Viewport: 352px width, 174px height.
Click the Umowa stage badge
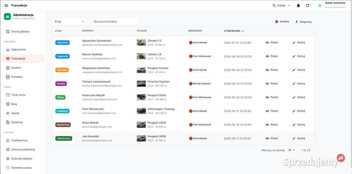[61, 84]
